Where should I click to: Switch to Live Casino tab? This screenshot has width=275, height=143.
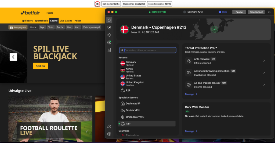click(66, 21)
